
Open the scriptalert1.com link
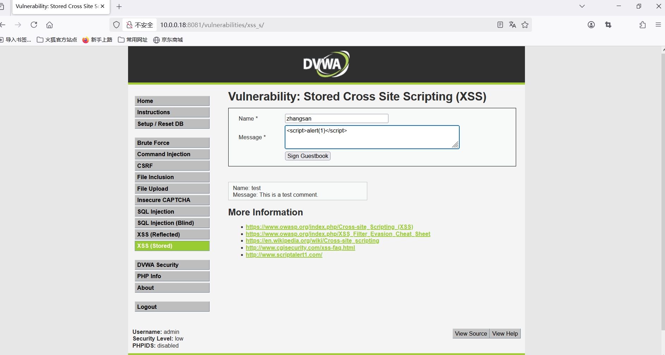[284, 255]
